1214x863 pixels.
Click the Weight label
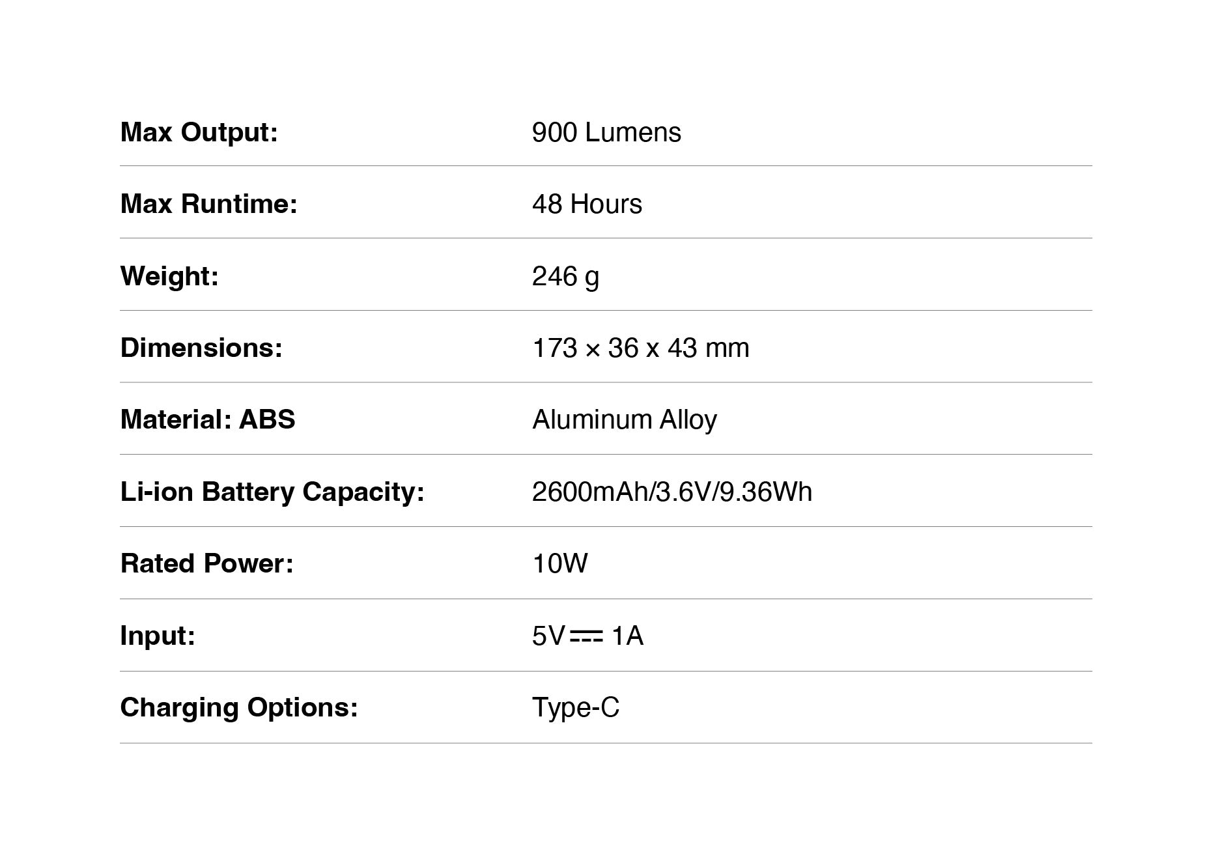point(169,277)
